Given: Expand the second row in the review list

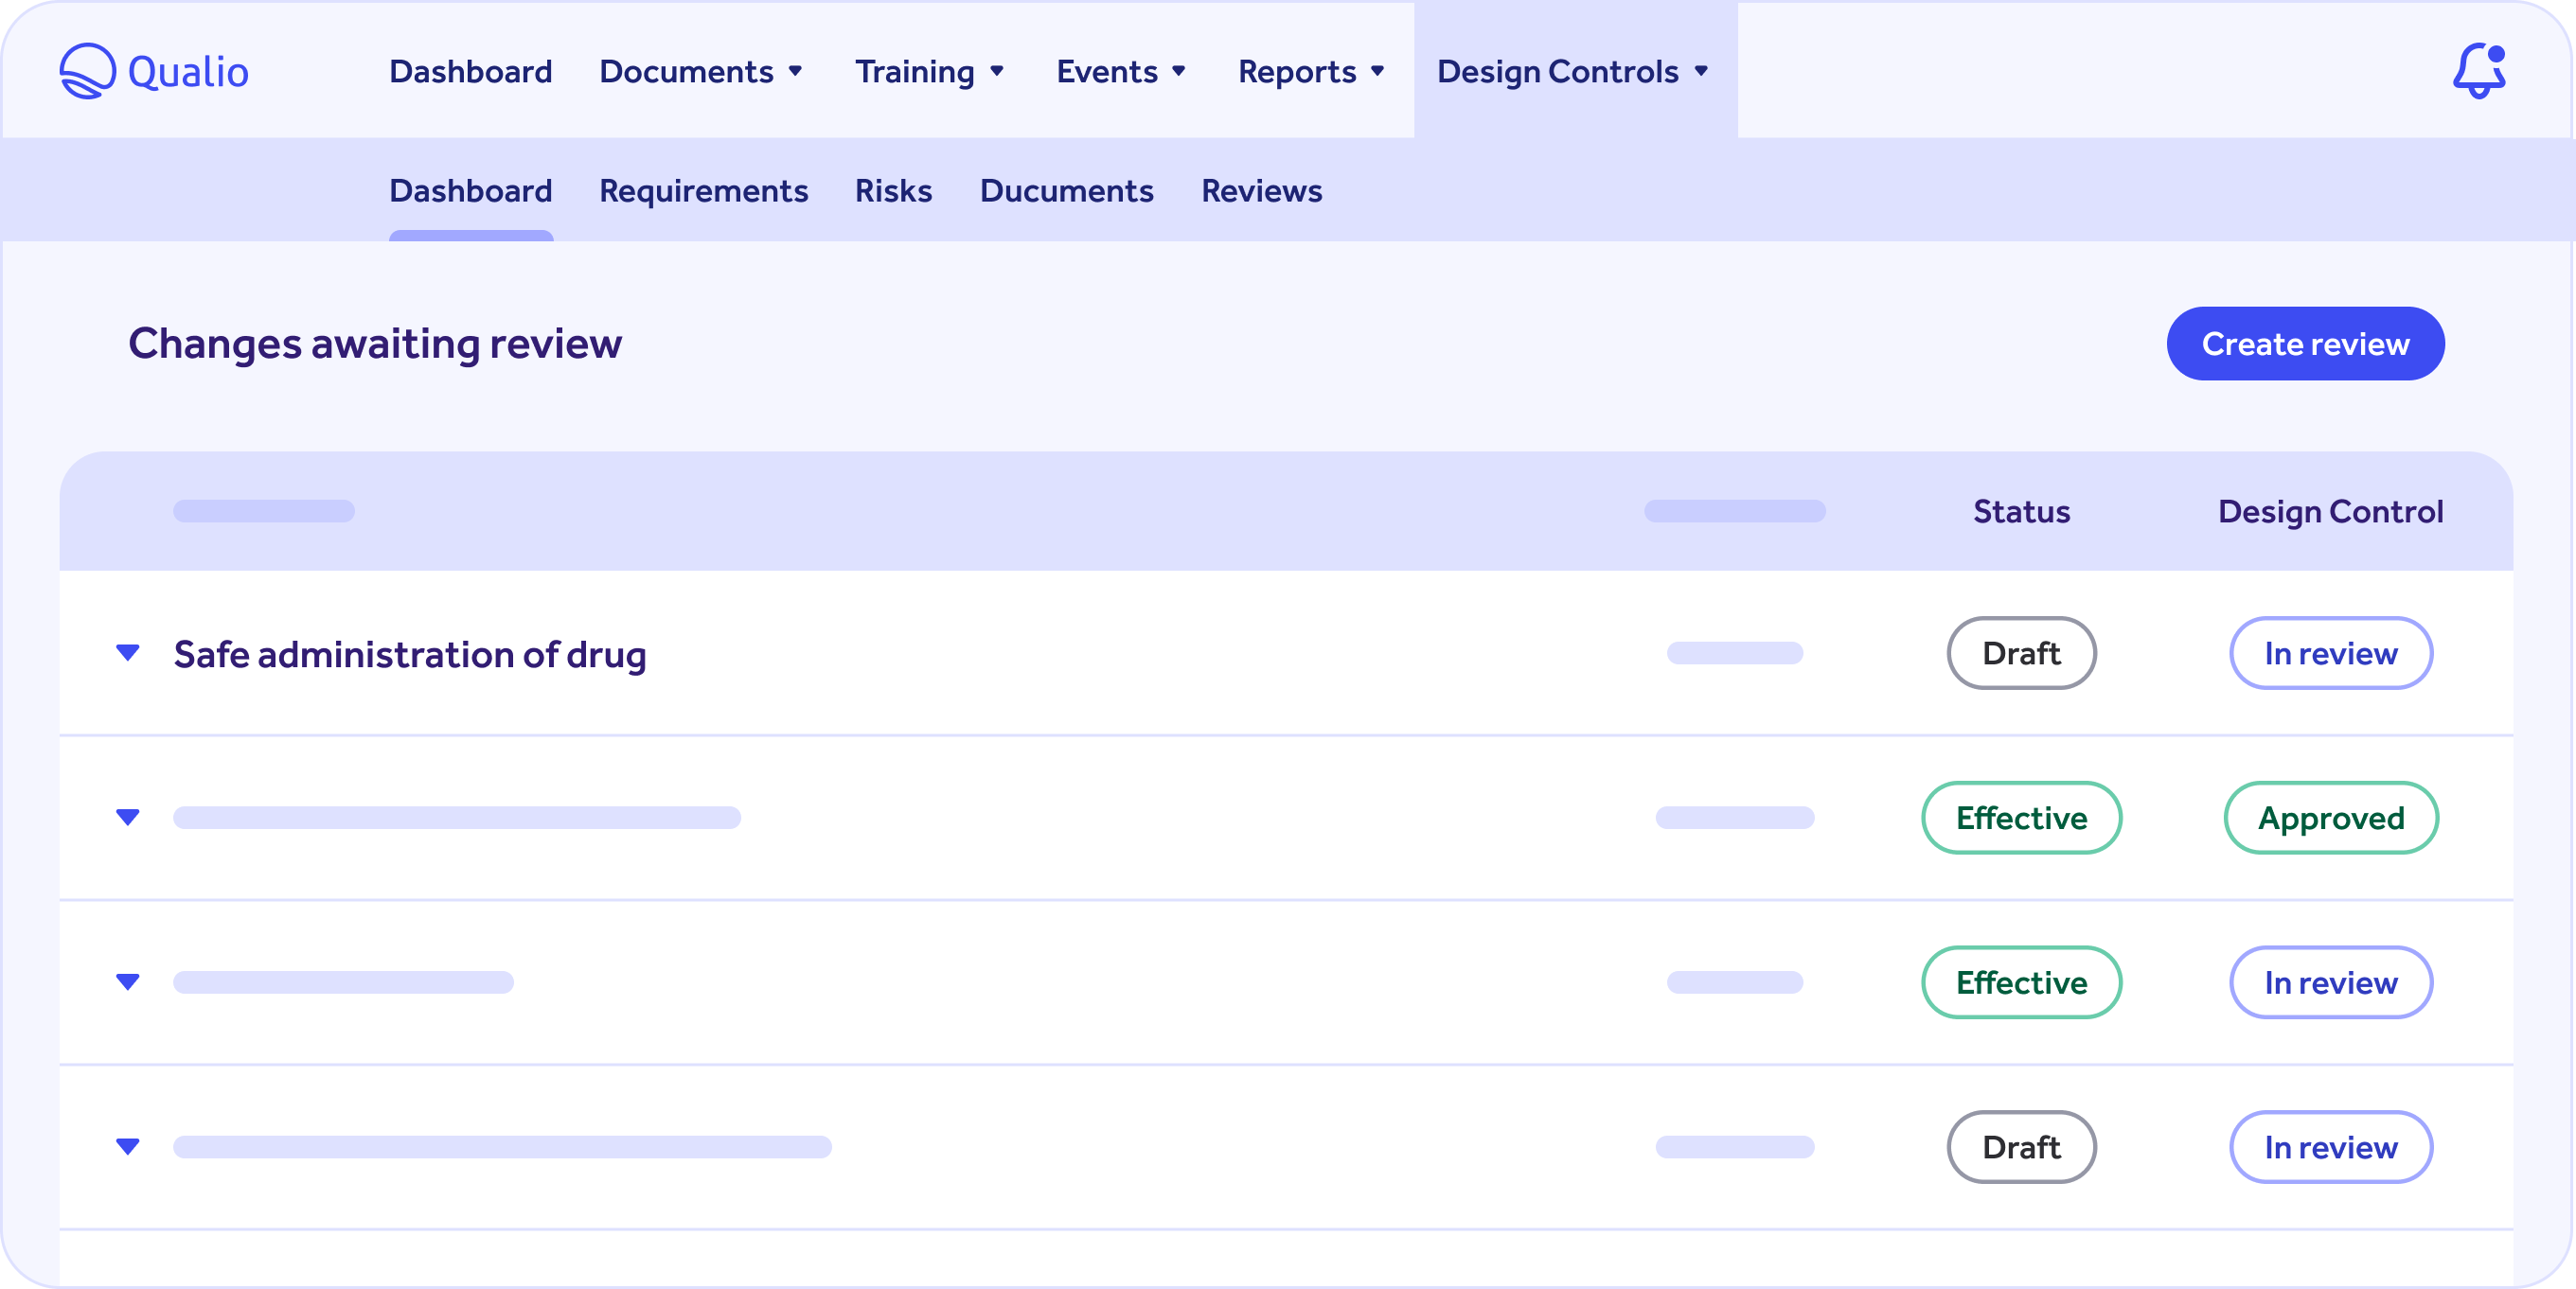Looking at the screenshot, I should click(128, 818).
